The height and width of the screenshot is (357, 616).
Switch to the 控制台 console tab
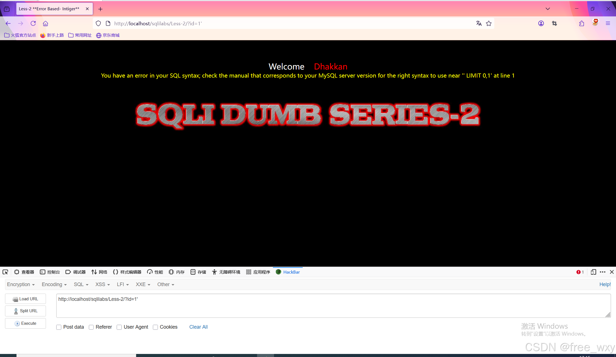coord(50,272)
